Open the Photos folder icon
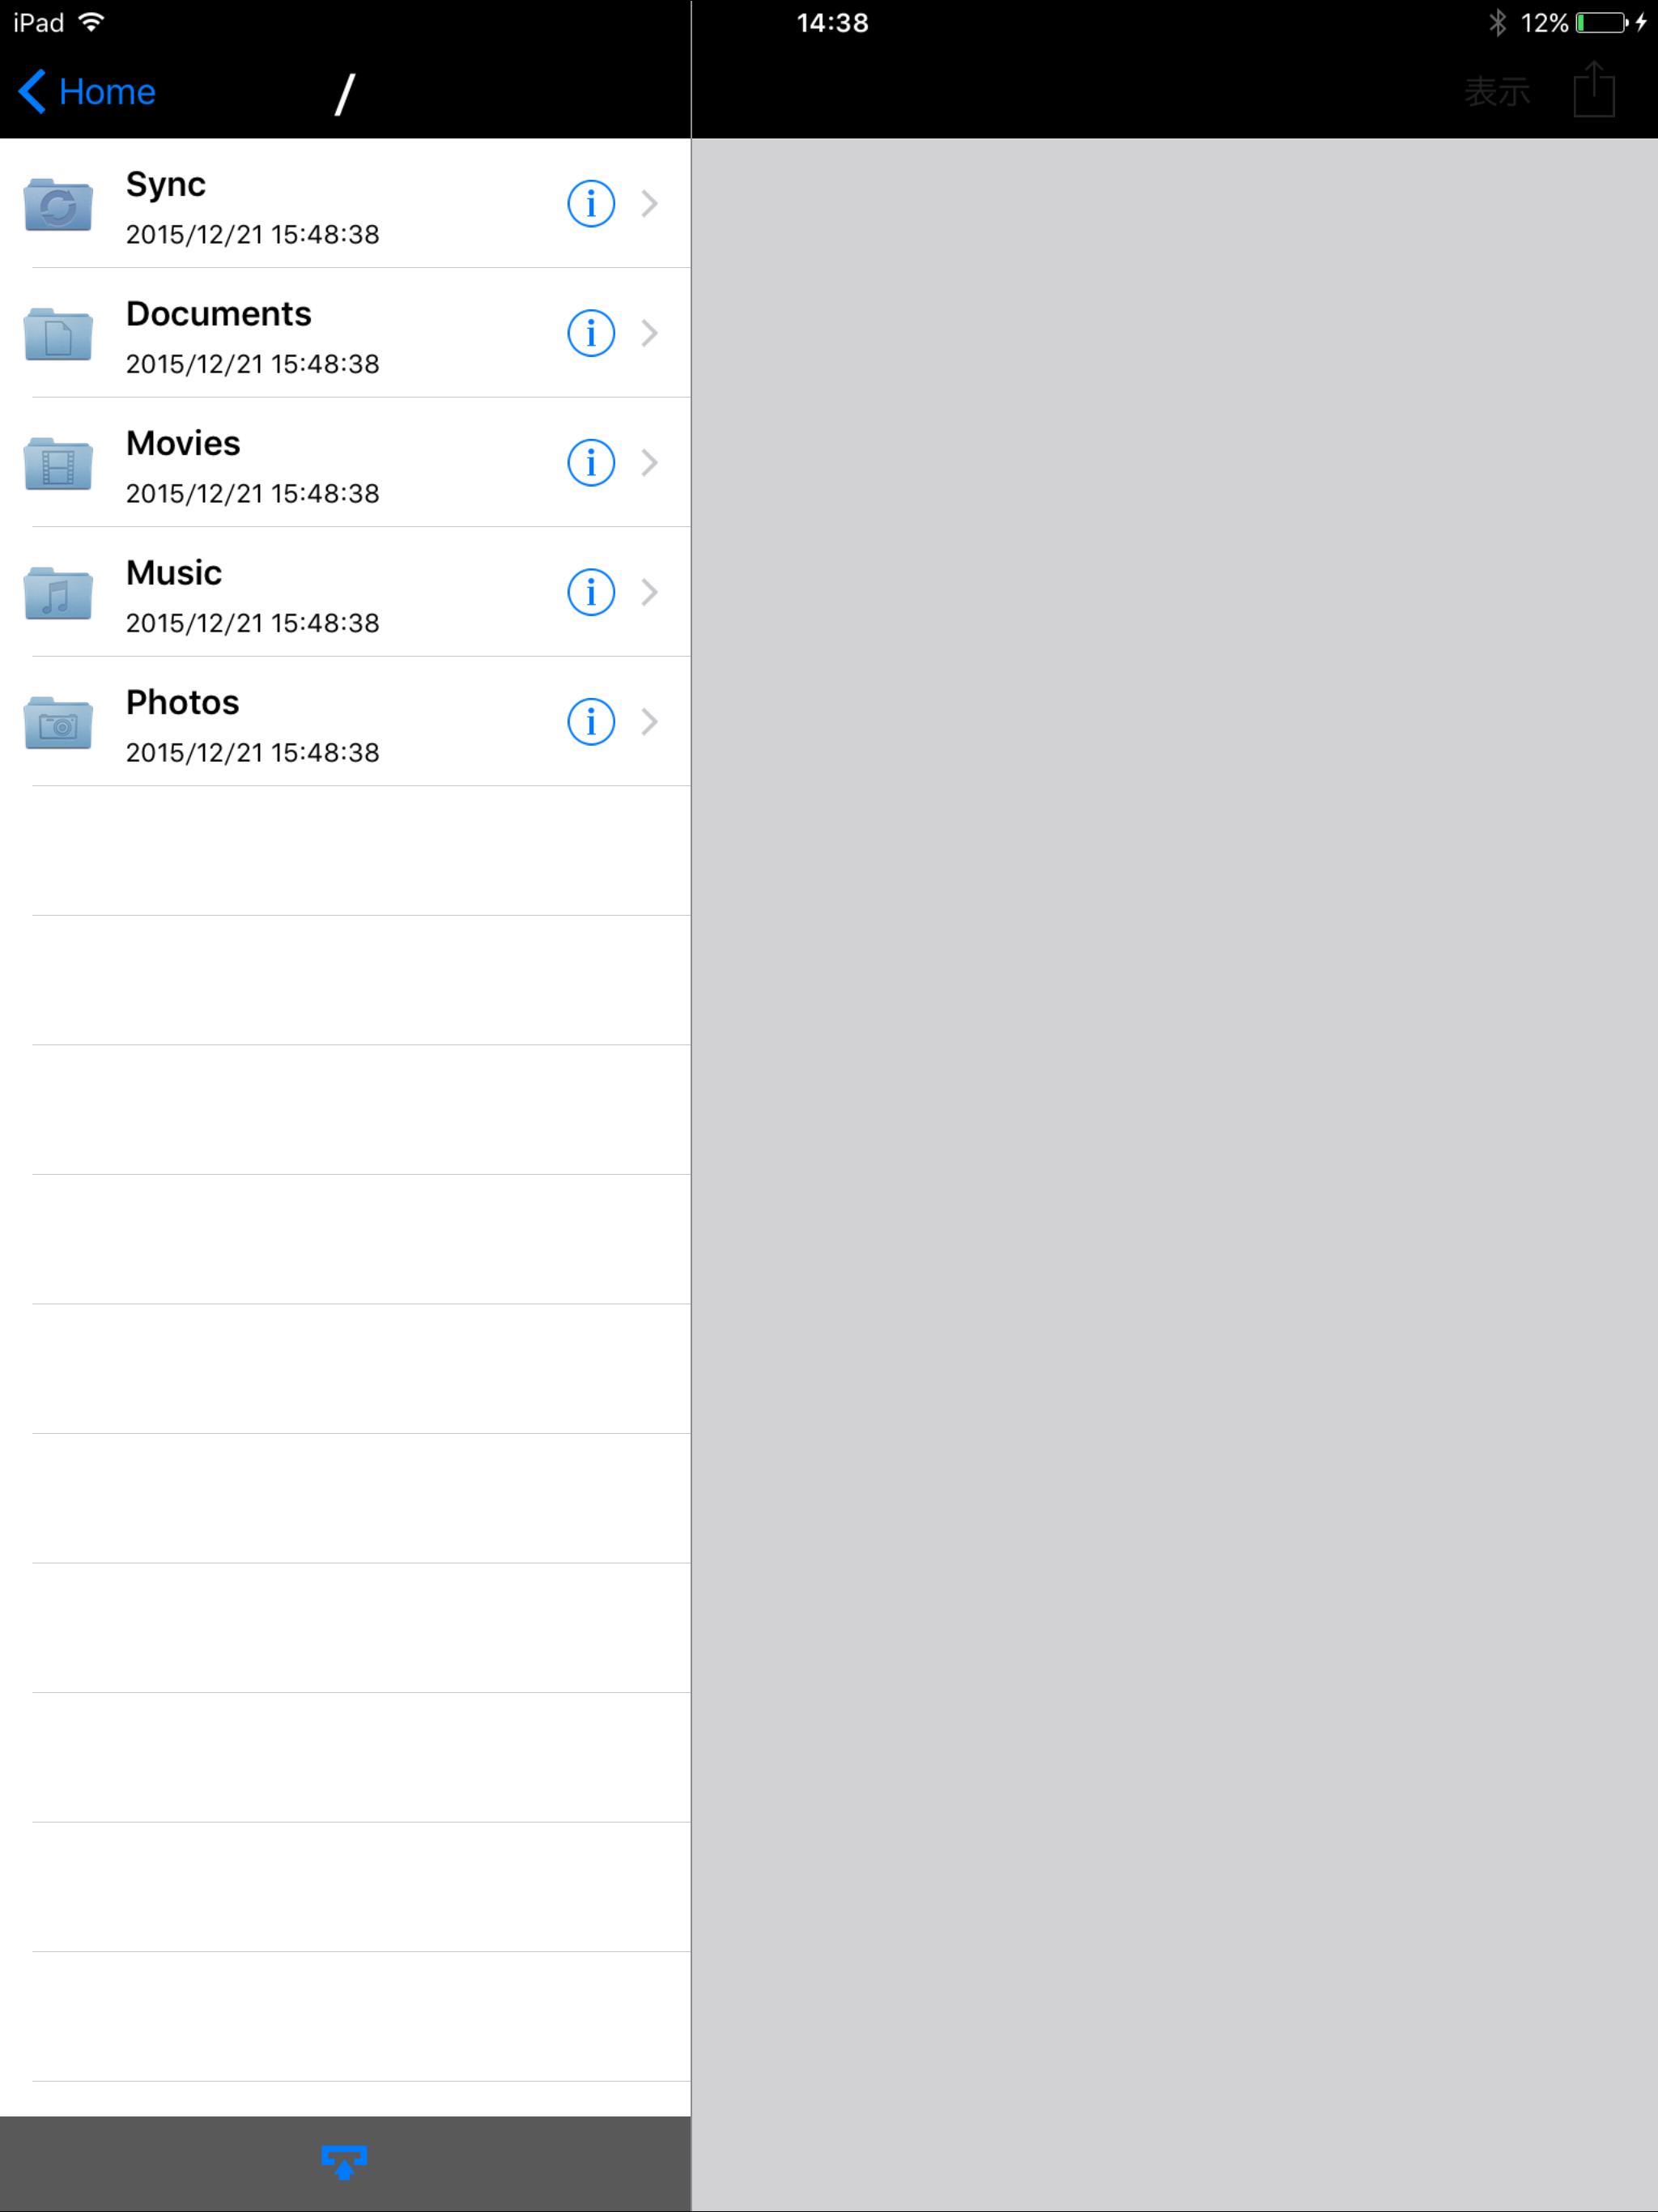Image resolution: width=1658 pixels, height=2212 pixels. coord(58,722)
